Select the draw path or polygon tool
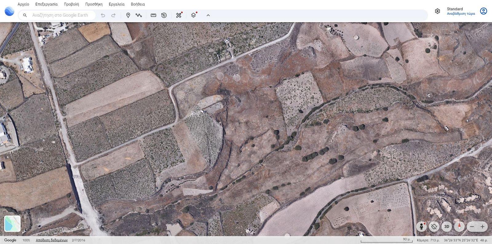The height and width of the screenshot is (244, 492). pos(139,15)
